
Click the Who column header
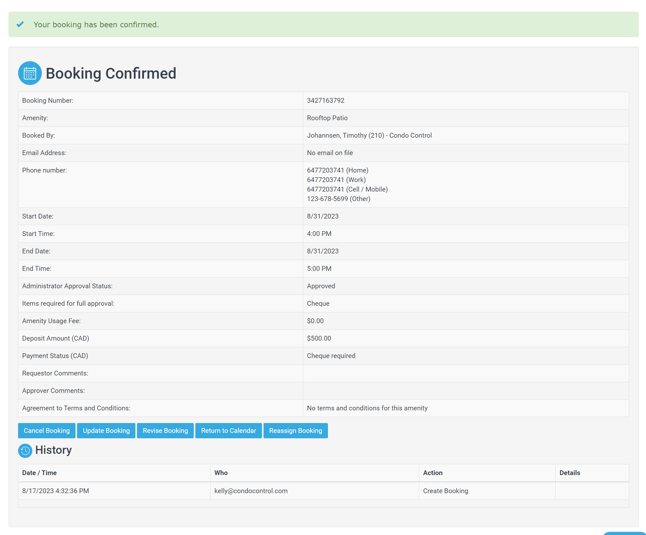click(x=221, y=473)
